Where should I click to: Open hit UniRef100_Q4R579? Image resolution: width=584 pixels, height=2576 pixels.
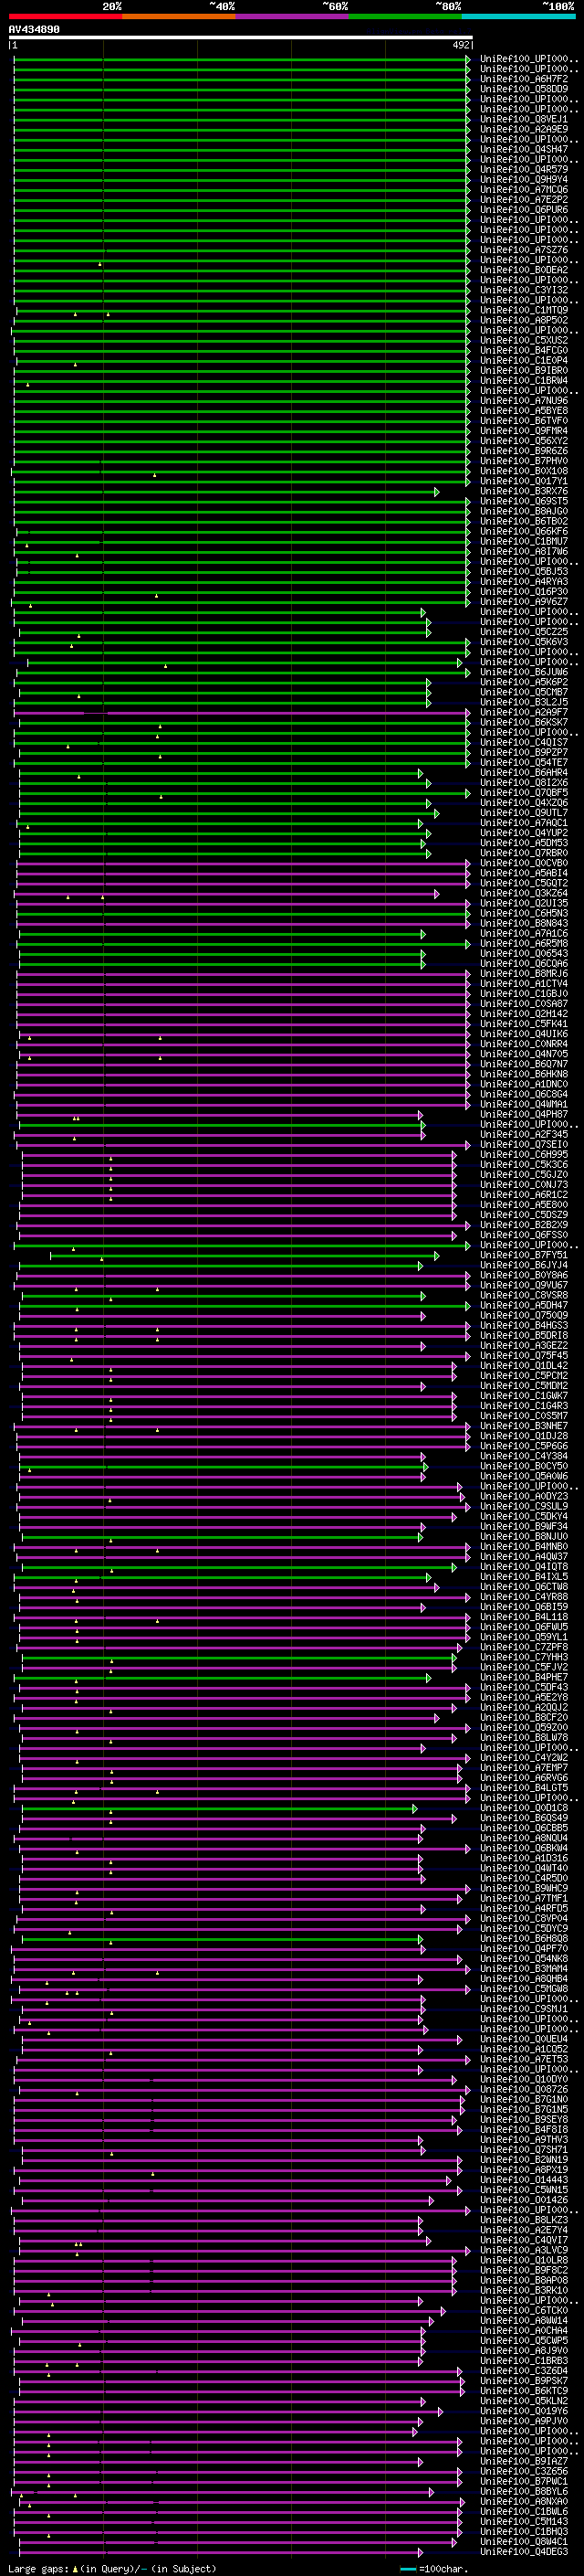(x=524, y=169)
